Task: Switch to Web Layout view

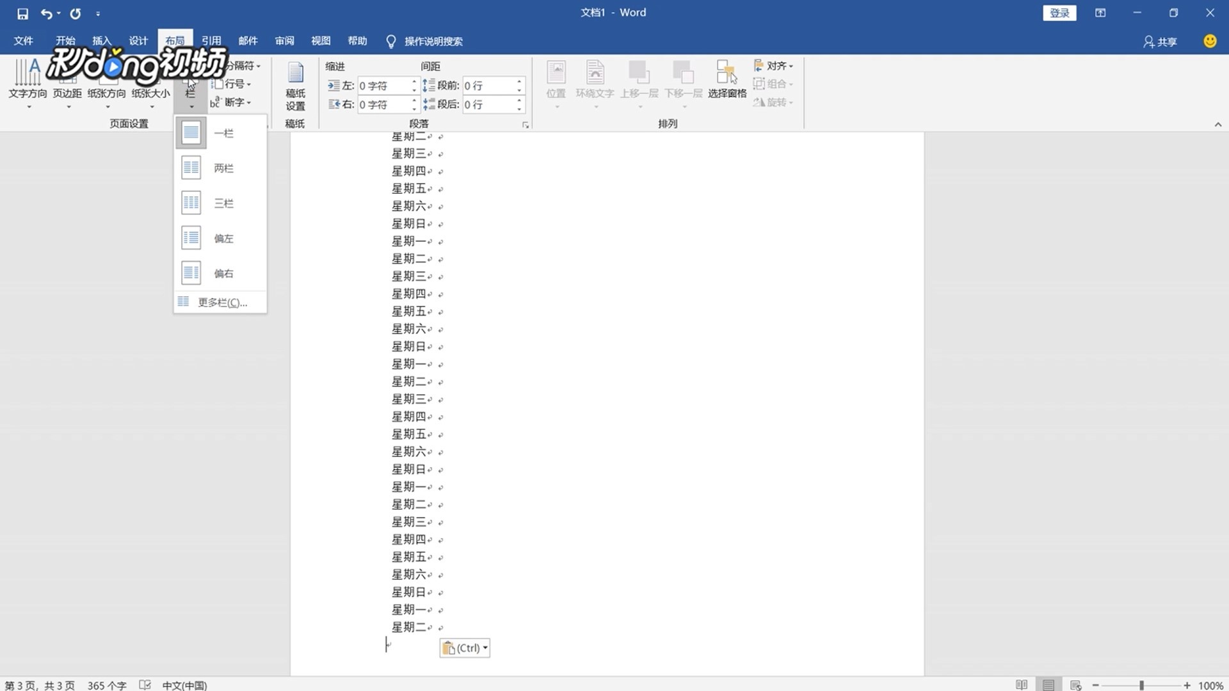Action: (x=1076, y=685)
